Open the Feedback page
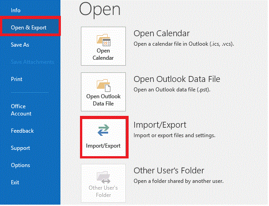 click(22, 131)
